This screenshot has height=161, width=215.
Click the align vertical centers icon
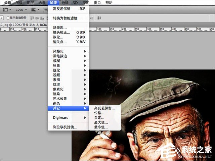pos(37,18)
